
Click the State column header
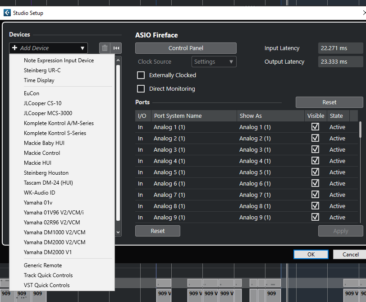coord(338,116)
